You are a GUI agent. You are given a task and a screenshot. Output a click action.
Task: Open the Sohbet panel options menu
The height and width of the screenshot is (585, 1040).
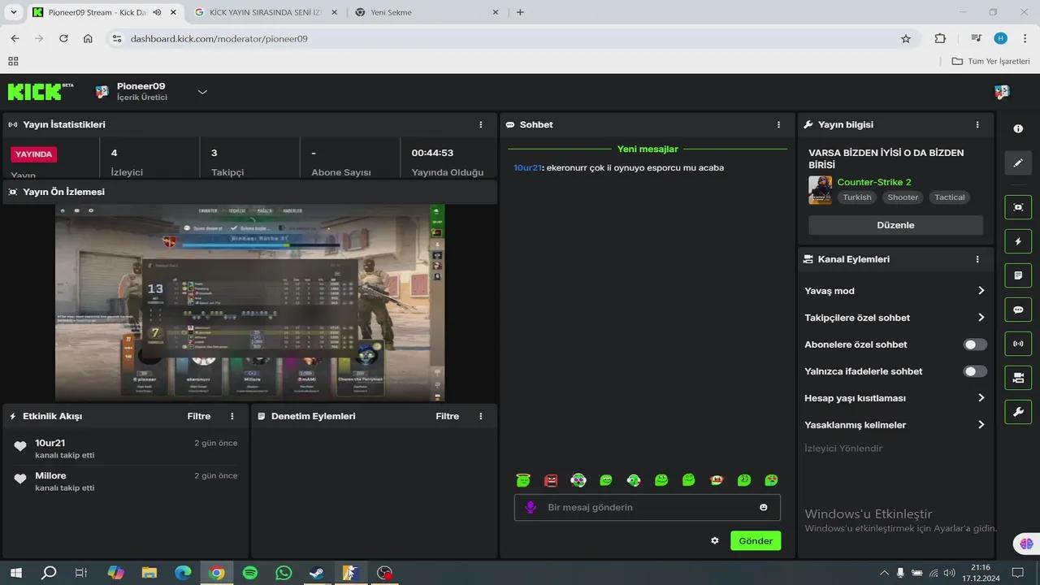click(778, 124)
